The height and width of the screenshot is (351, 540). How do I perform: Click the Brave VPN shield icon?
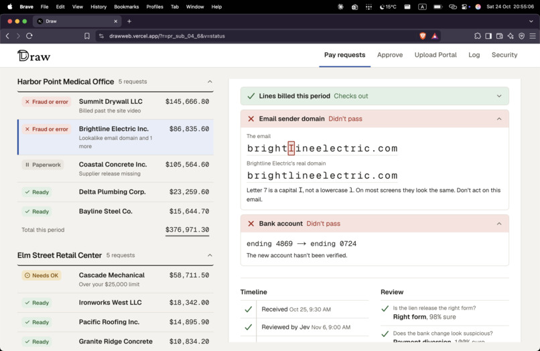click(521, 36)
